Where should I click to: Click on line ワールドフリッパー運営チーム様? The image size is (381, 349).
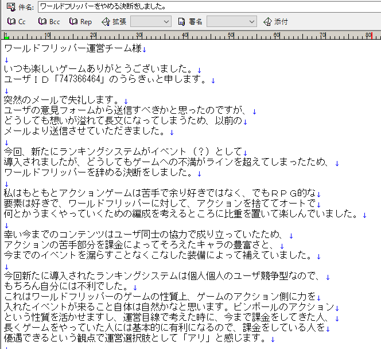pyautogui.click(x=73, y=48)
